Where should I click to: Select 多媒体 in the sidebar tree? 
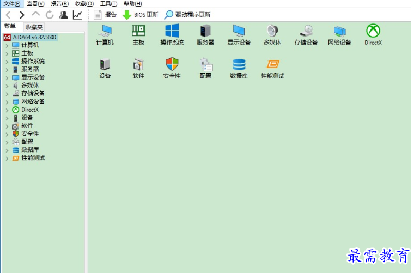(x=26, y=86)
